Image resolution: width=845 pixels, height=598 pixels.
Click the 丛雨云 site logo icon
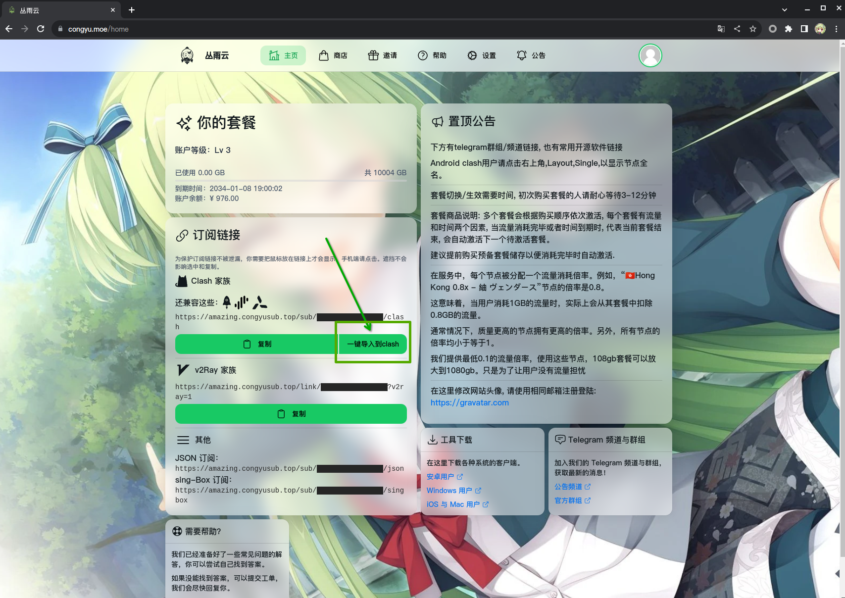click(x=187, y=55)
